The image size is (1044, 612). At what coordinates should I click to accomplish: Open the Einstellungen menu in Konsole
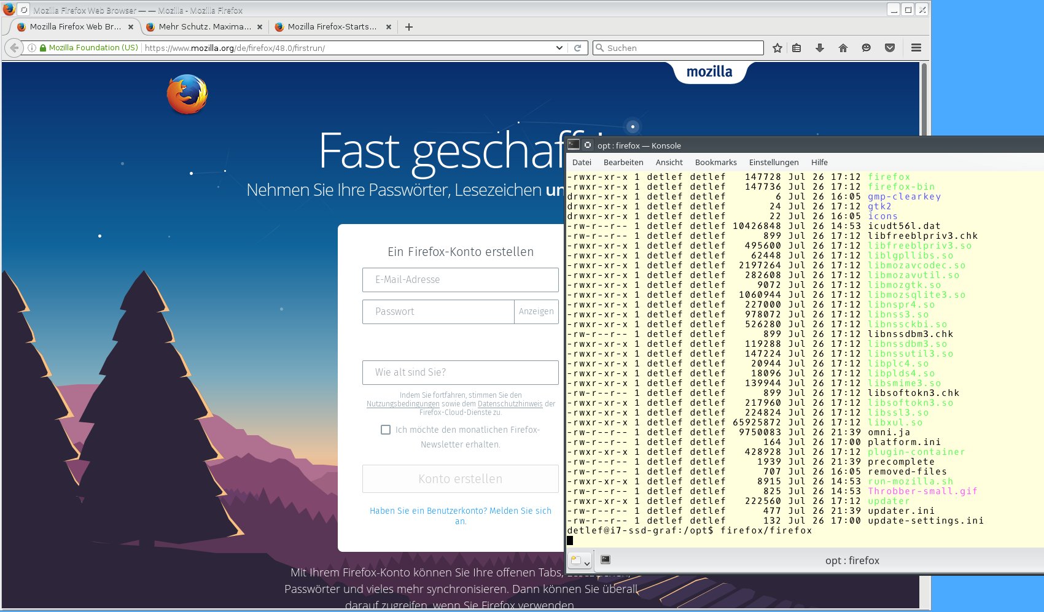[773, 163]
